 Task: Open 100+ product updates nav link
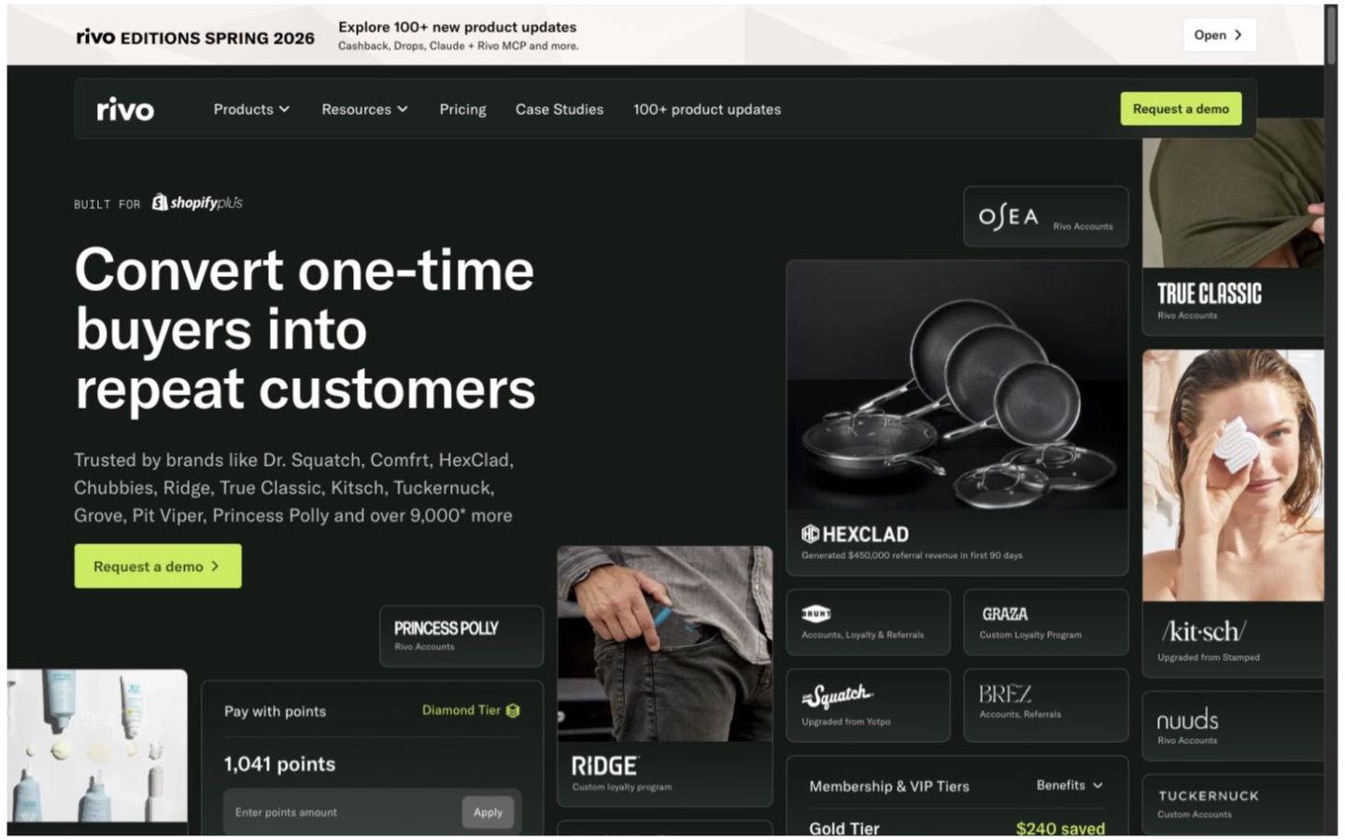click(707, 109)
